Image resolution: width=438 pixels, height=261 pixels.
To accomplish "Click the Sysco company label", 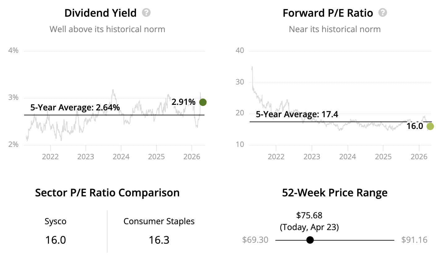I will click(55, 221).
